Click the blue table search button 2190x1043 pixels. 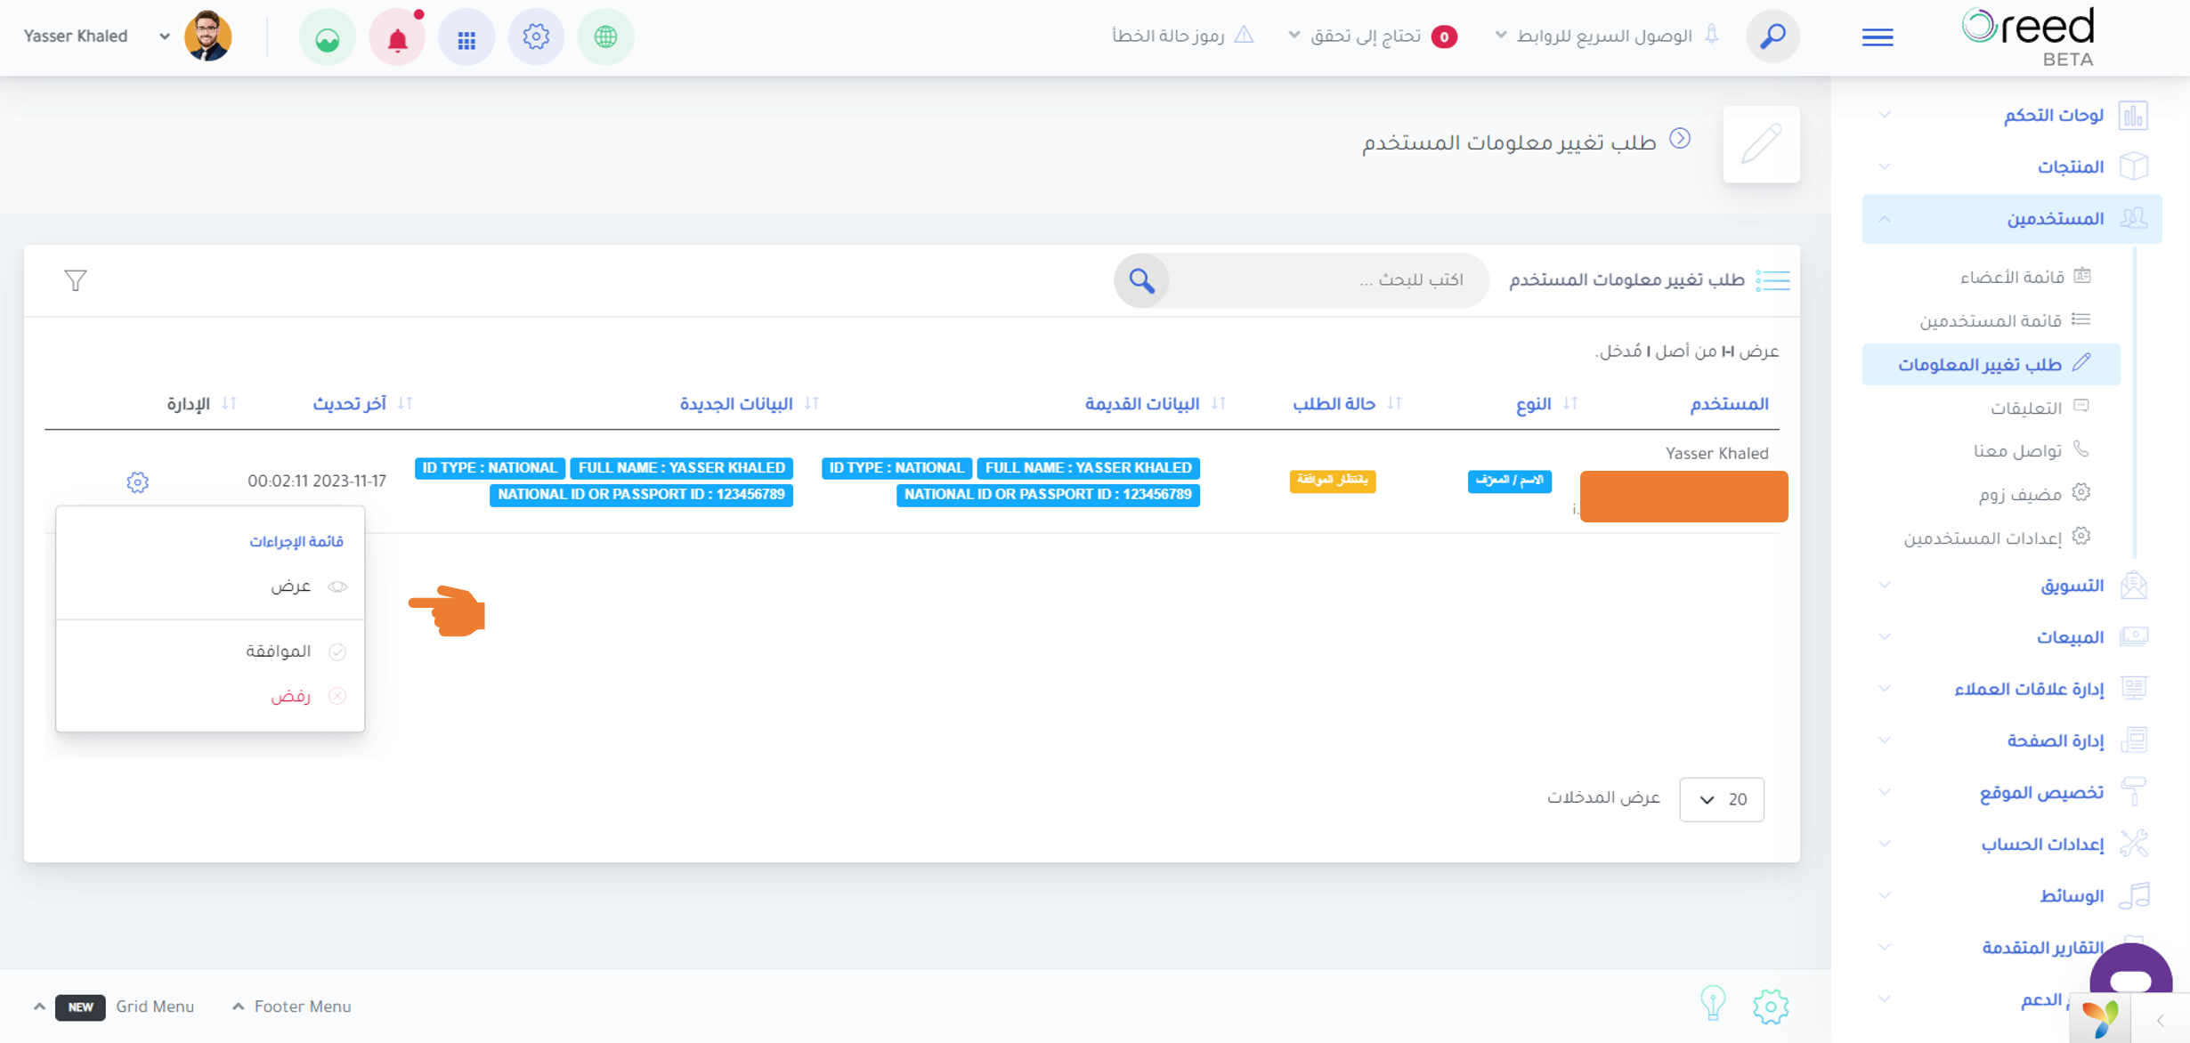(1141, 280)
